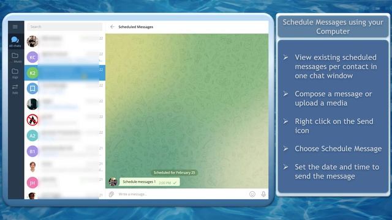Open the first chat with photo avatar

click(x=65, y=42)
